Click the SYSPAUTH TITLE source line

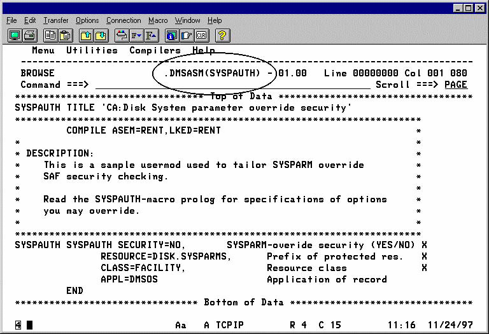coord(183,108)
